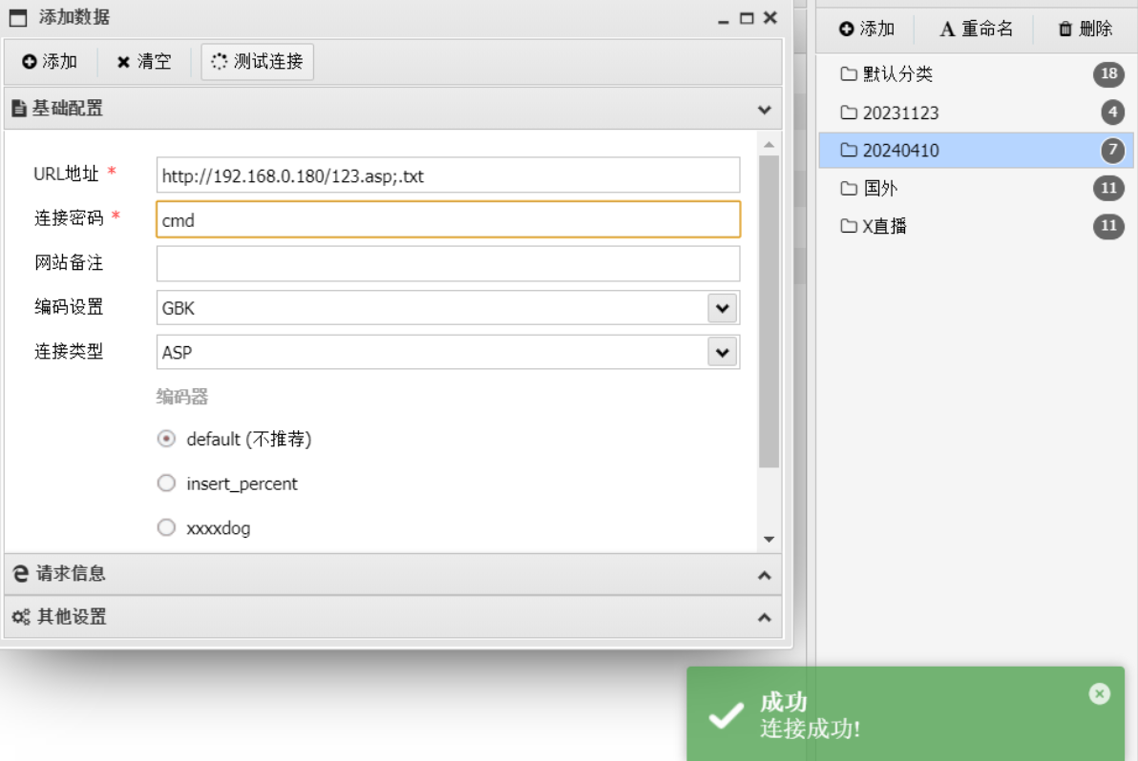Click the folder icon beside X直播

coord(849,226)
